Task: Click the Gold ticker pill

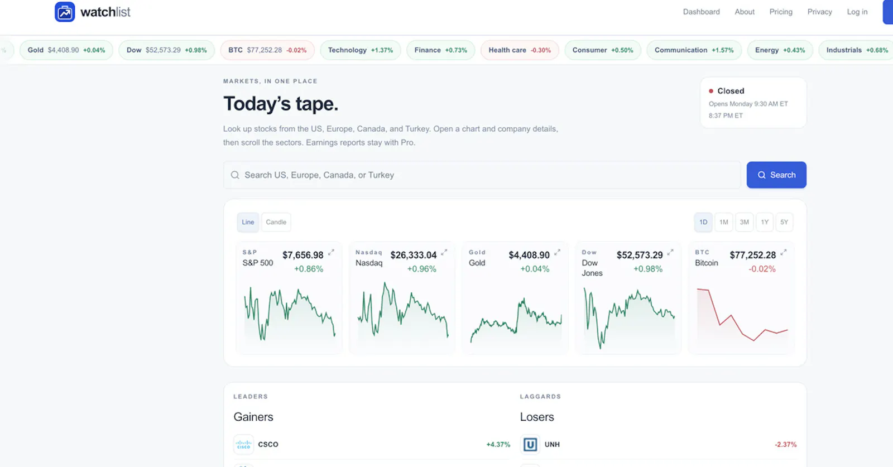Action: (66, 50)
